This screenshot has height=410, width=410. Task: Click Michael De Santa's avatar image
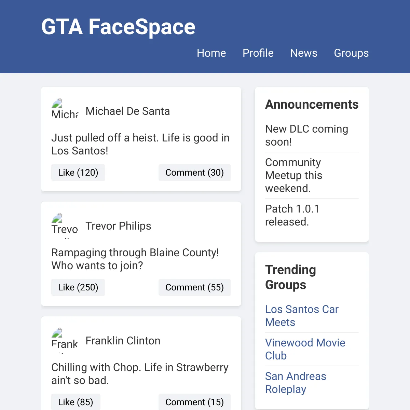pos(65,111)
